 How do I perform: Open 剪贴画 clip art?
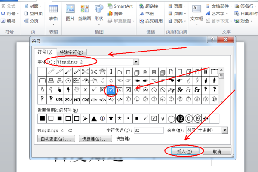85,13
